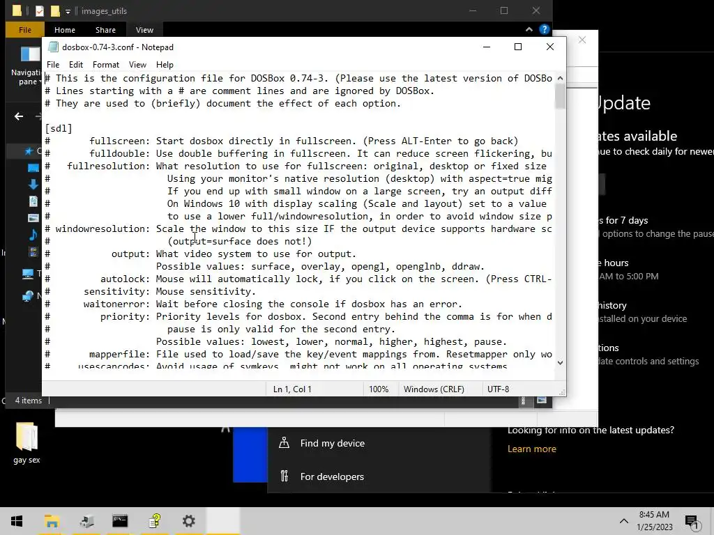Image resolution: width=714 pixels, height=535 pixels.
Task: Click the blue Help icon in Explorer
Action: click(x=544, y=29)
